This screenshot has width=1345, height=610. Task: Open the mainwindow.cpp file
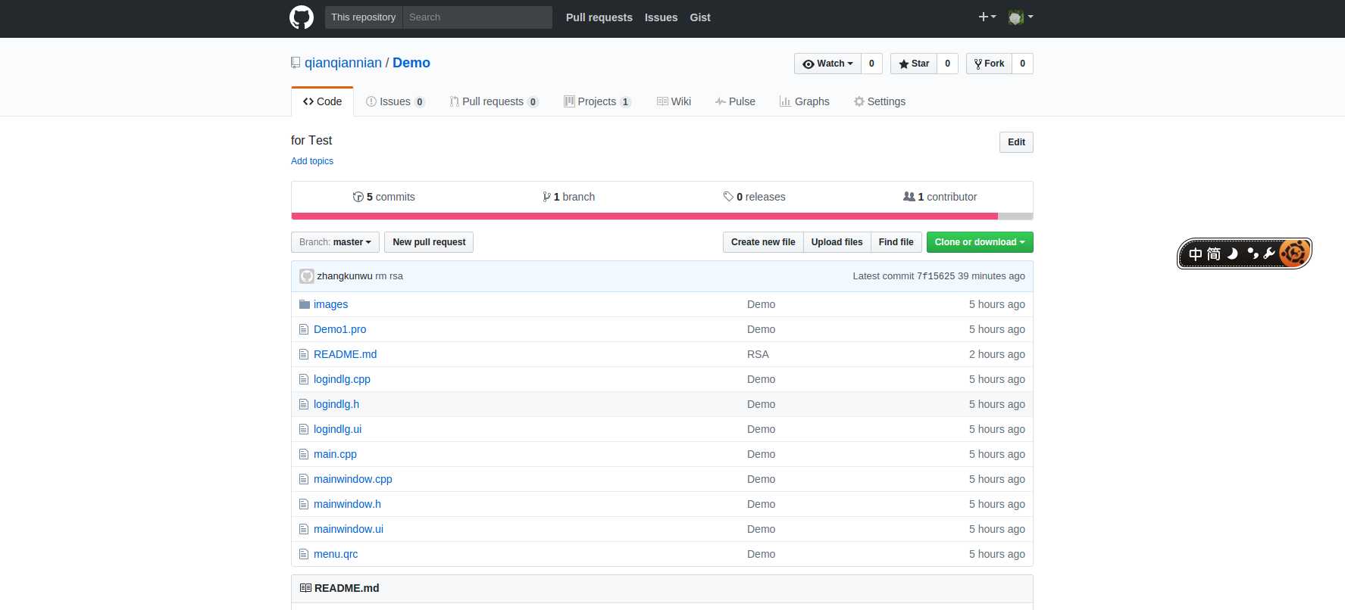pyautogui.click(x=353, y=479)
